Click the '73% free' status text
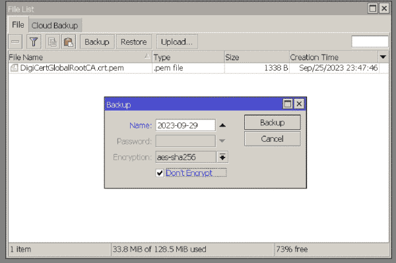The image size is (396, 263). point(292,249)
